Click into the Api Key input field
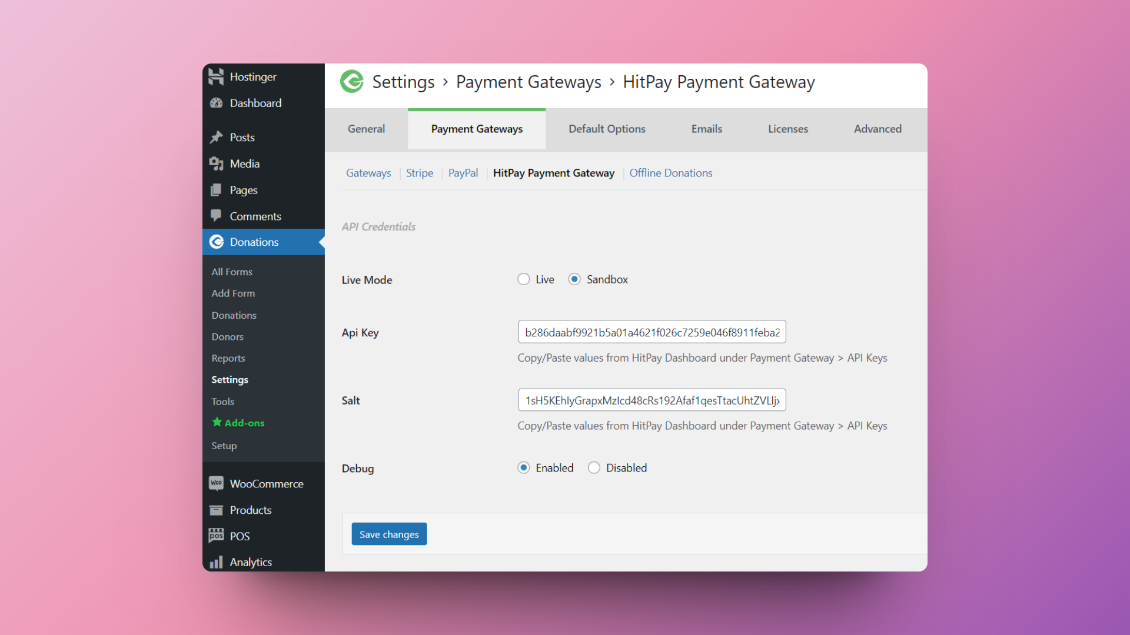1130x635 pixels. 652,332
